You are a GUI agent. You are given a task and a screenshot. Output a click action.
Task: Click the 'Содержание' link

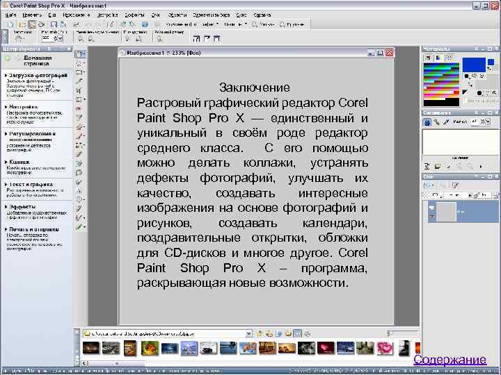(450, 360)
